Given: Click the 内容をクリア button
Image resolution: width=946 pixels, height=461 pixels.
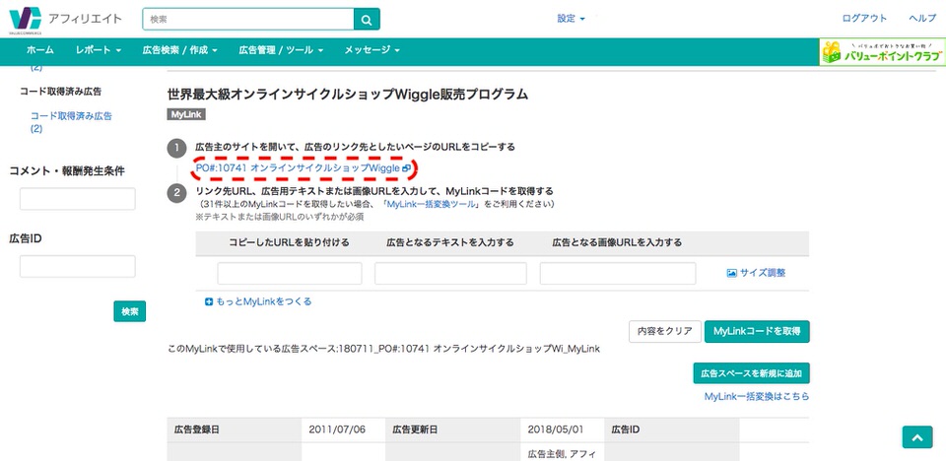Looking at the screenshot, I should click(x=665, y=331).
